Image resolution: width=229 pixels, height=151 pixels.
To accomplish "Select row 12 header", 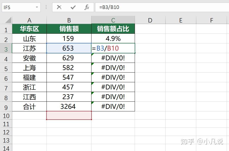I will [6, 132].
